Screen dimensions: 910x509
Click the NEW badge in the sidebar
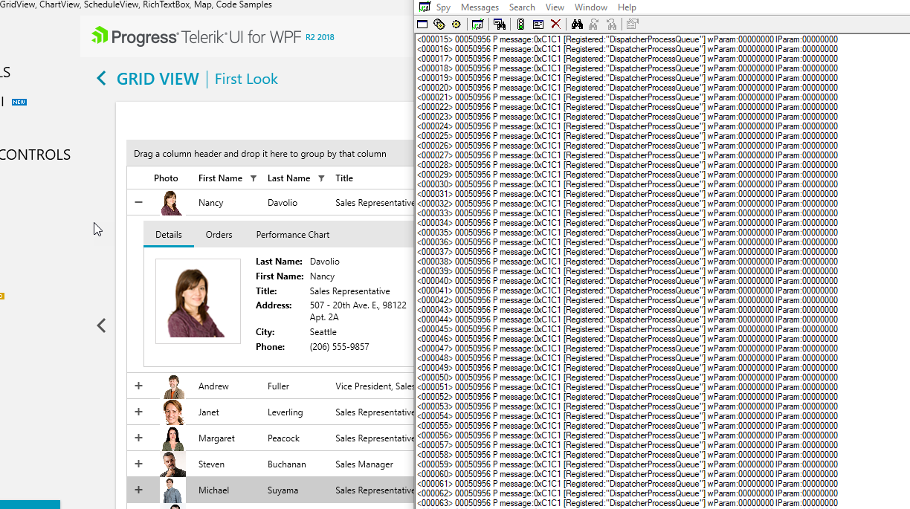[19, 103]
